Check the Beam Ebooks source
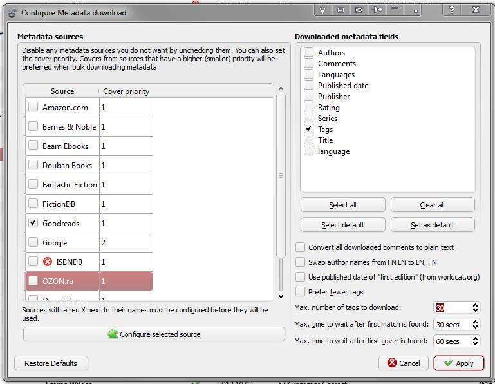 33,146
